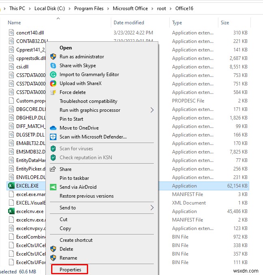Image resolution: width=263 pixels, height=275 pixels.
Task: Click the Microsoft Defender shield icon
Action: [53, 137]
